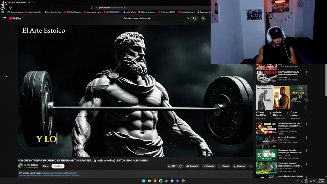Join channel with Unirse button
This screenshot has width=327, height=184.
(46, 166)
